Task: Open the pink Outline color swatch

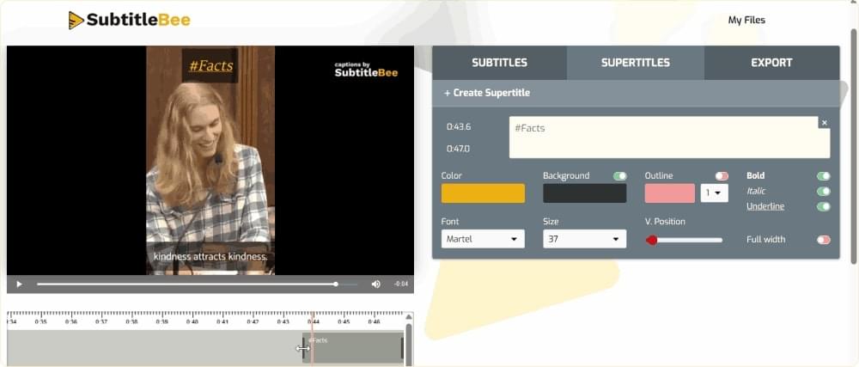Action: pyautogui.click(x=669, y=193)
